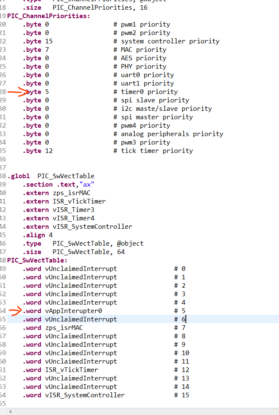Click the 'vAppInterupter0' vector entry
The width and height of the screenshot is (279, 415).
(x=73, y=311)
